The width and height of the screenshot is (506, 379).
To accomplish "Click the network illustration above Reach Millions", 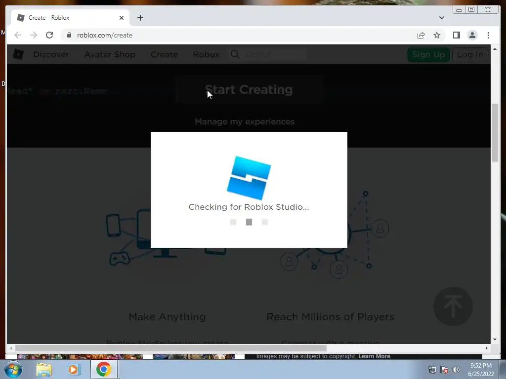I will coord(335,233).
